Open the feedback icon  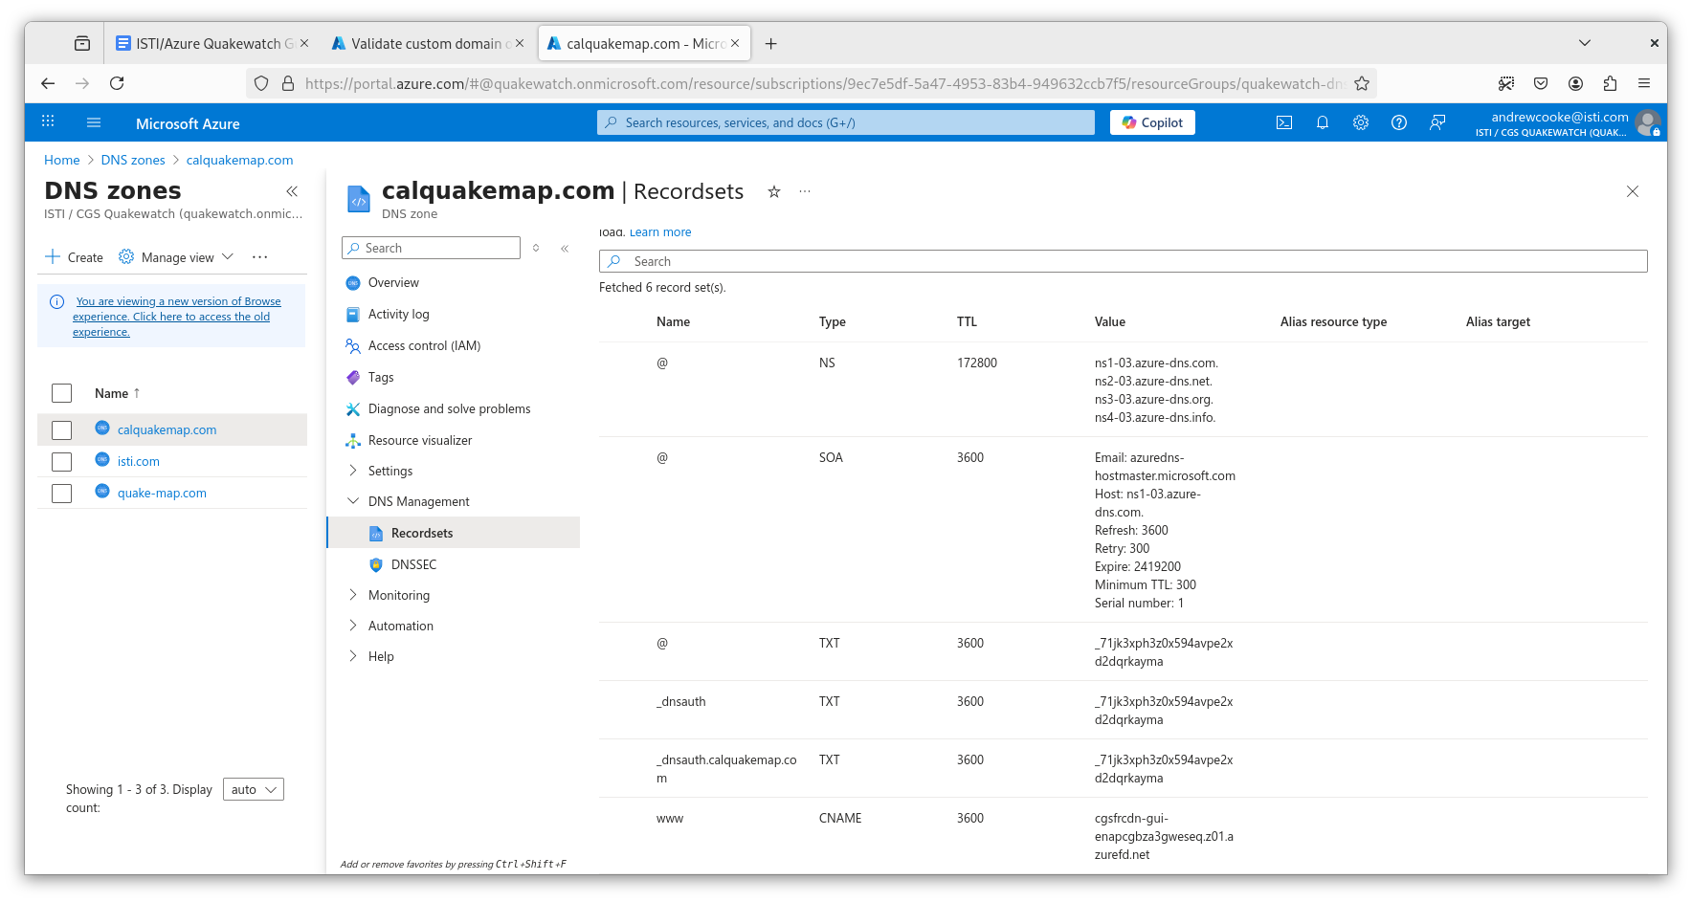click(1437, 122)
